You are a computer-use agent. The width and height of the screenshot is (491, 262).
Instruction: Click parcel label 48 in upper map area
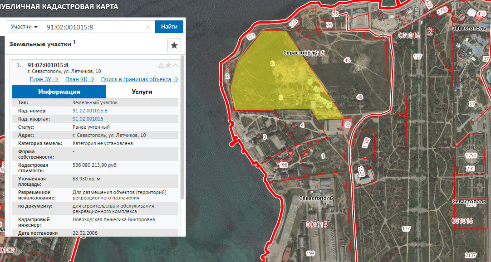347,60
